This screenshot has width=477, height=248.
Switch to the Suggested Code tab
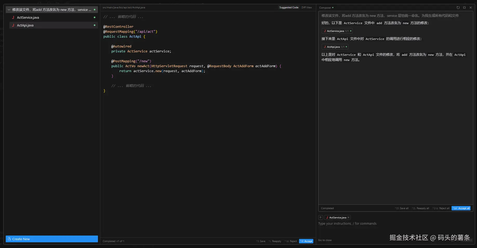(x=289, y=8)
